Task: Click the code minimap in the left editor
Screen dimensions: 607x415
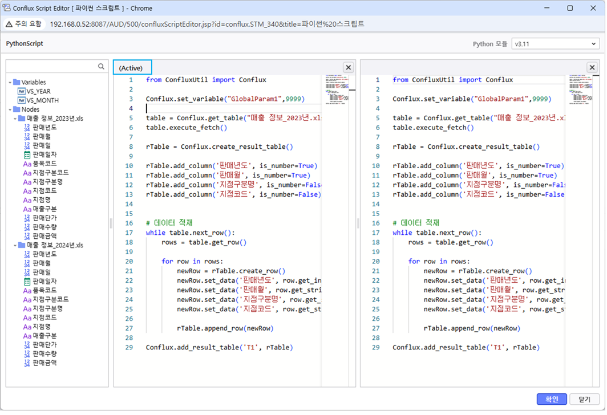Action: click(x=337, y=89)
